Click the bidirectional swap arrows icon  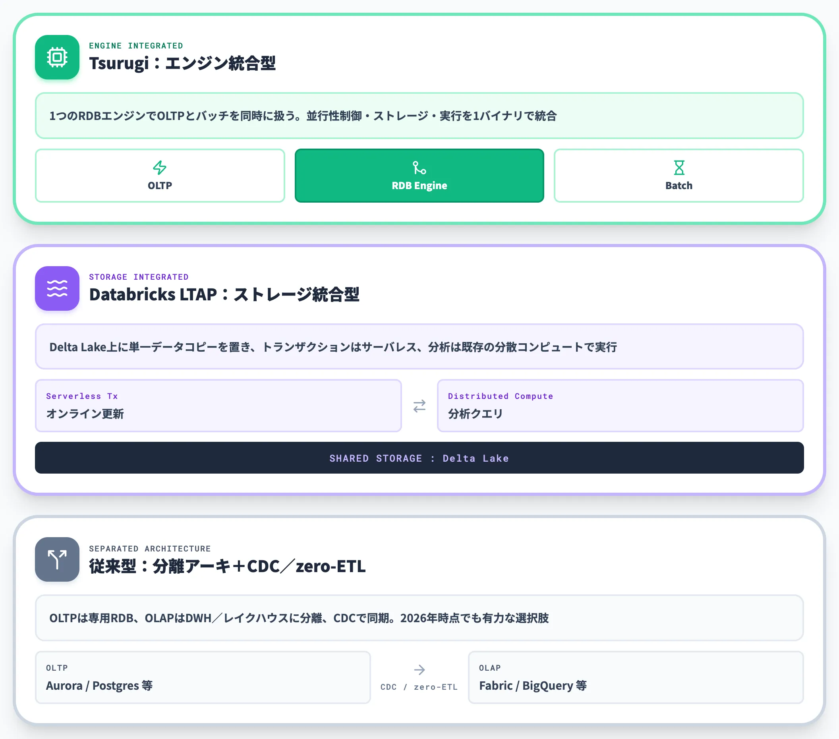(x=419, y=406)
